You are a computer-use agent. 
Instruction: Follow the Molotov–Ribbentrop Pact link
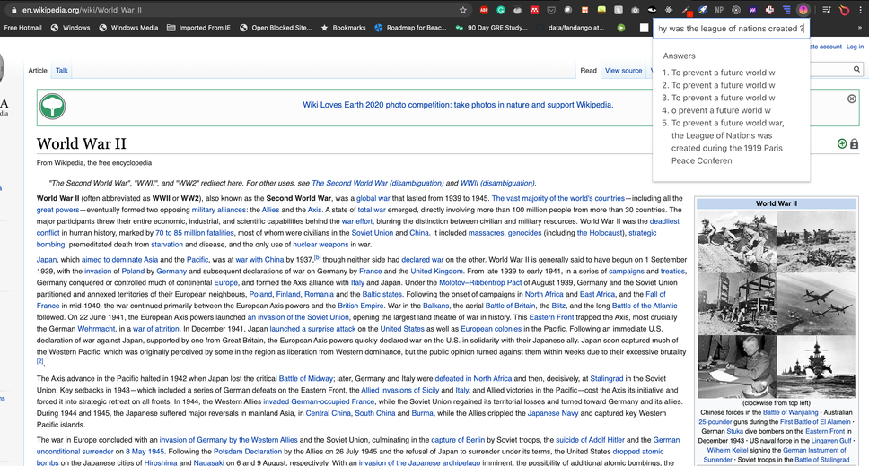pos(480,283)
